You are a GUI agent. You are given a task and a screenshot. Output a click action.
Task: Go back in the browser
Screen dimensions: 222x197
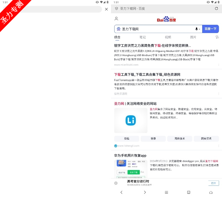click(121, 192)
